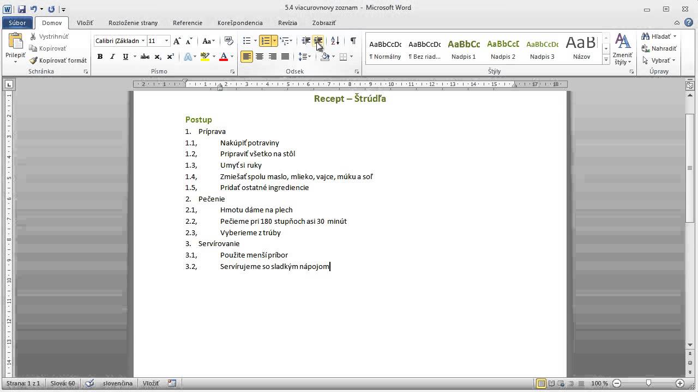Open the Písmo font dialog launcher
698x392 pixels.
pos(233,72)
